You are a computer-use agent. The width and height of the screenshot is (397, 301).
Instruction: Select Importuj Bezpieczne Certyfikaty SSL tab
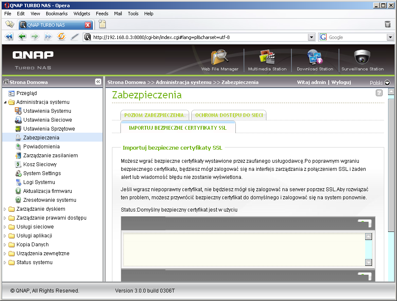click(x=178, y=128)
